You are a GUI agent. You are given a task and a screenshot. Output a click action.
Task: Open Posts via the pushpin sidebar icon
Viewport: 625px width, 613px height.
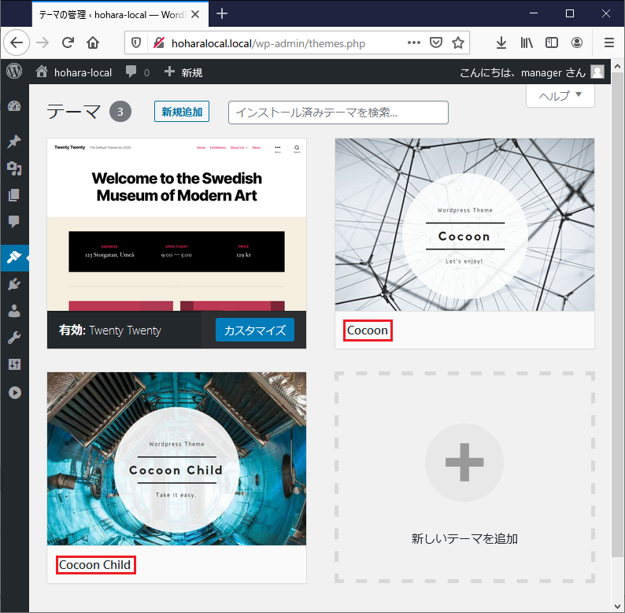(14, 142)
